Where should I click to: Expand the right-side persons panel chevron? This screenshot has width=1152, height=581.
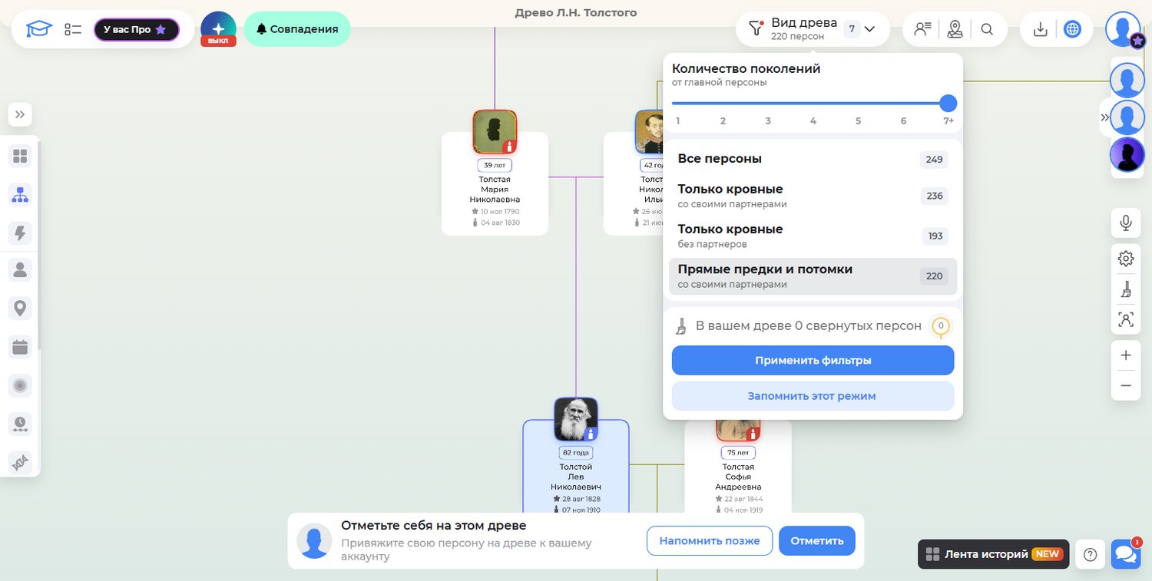[1104, 117]
